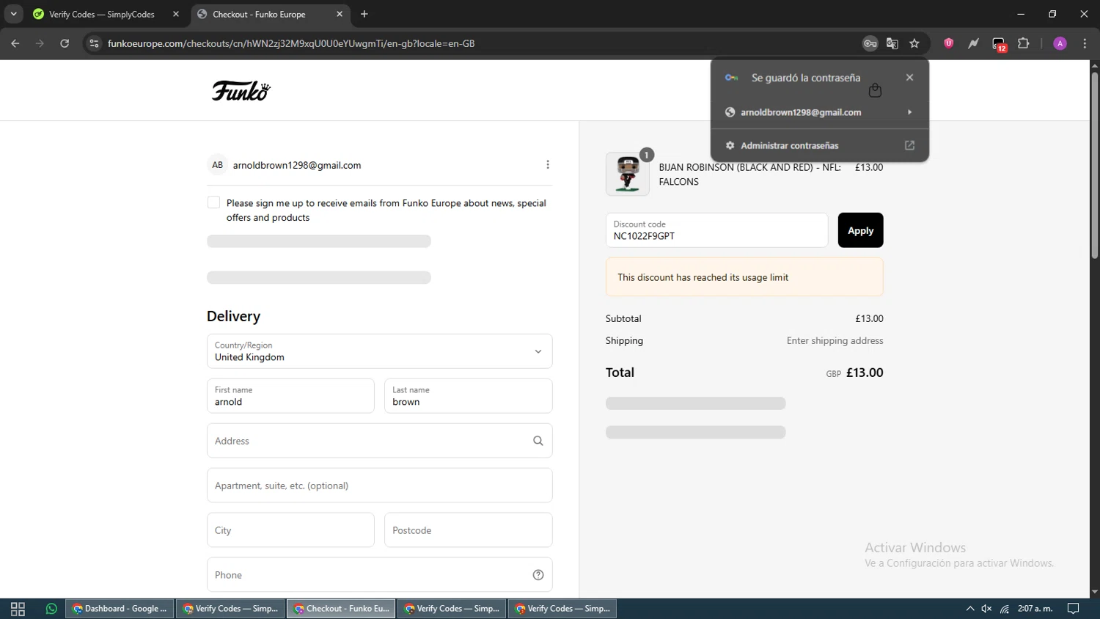
Task: Bookmark this page with the star icon
Action: [914, 44]
